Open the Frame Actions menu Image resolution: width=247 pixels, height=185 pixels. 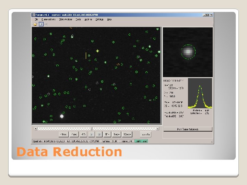[48, 19]
